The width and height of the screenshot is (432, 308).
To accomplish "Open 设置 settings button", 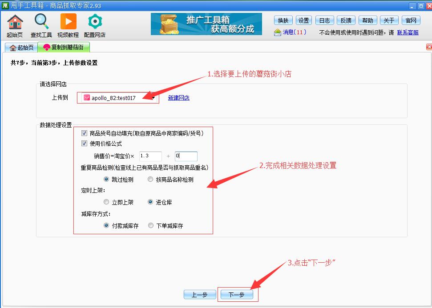I will 303,20.
